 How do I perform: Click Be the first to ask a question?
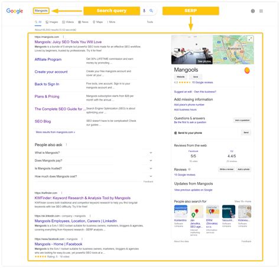click(x=190, y=122)
